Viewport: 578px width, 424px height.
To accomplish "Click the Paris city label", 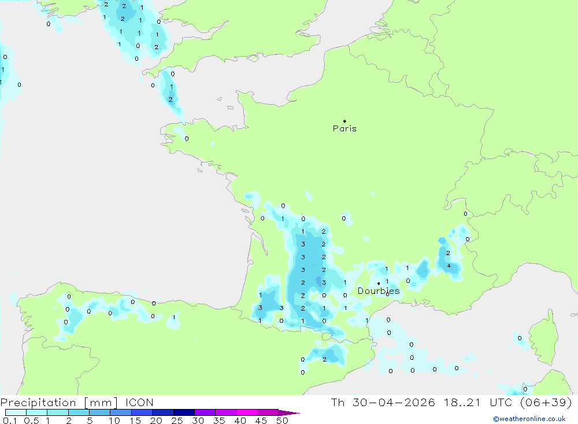I will click(344, 128).
